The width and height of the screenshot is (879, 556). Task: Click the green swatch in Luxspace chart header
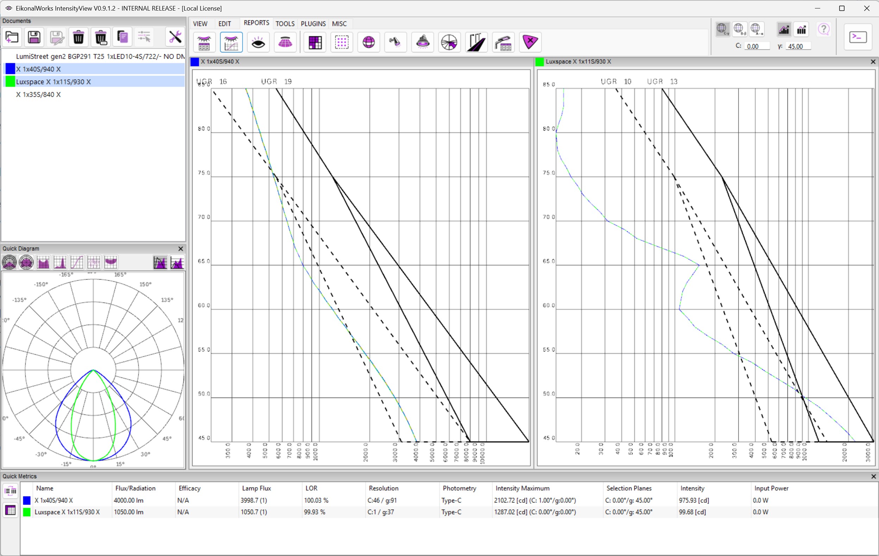point(540,62)
